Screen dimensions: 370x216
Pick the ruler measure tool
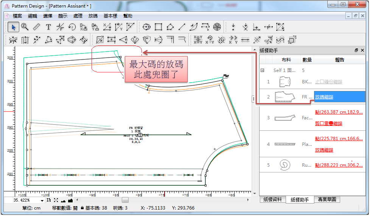click(37, 27)
